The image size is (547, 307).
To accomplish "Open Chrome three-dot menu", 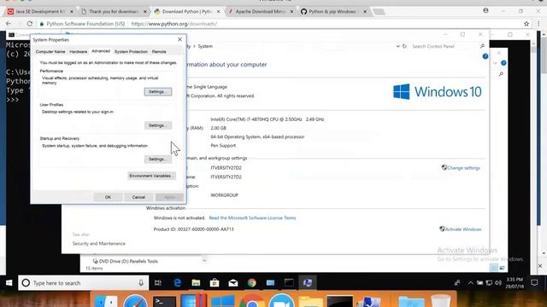I will pos(538,24).
